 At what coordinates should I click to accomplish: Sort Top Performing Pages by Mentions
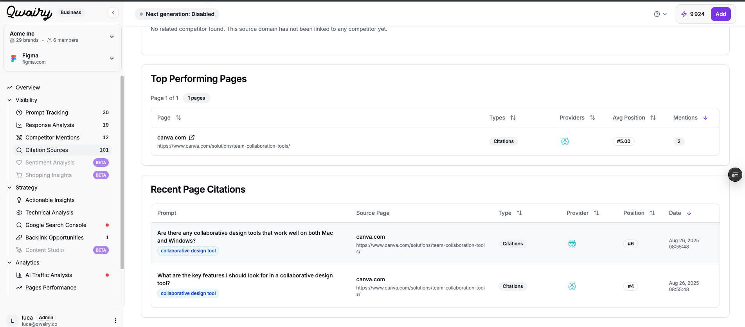coord(705,118)
